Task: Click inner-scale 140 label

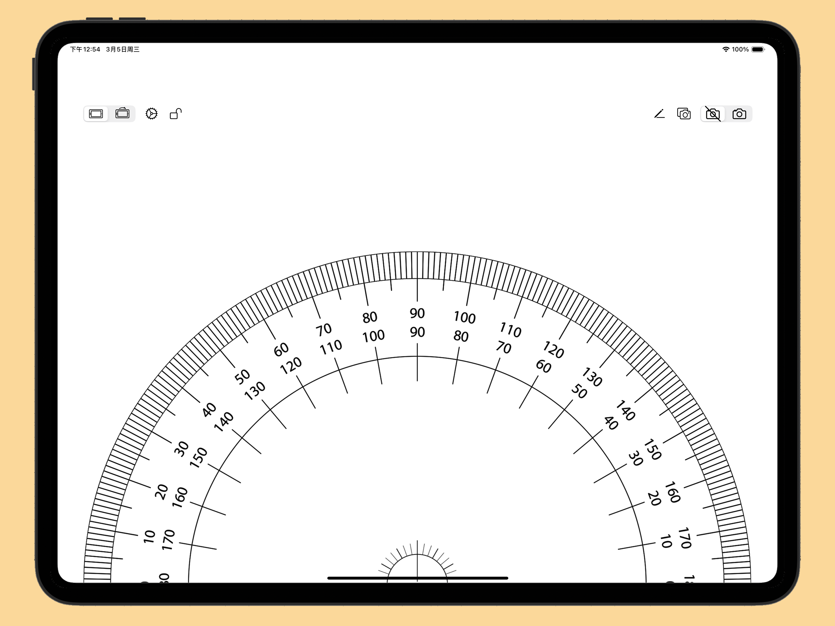Action: (x=224, y=422)
